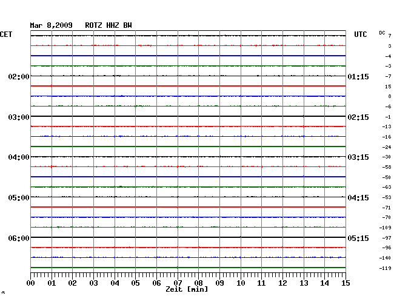This screenshot has height=299, width=394.
Task: Select the station label "ROTZ HHZ BW"
Action: [x=109, y=25]
